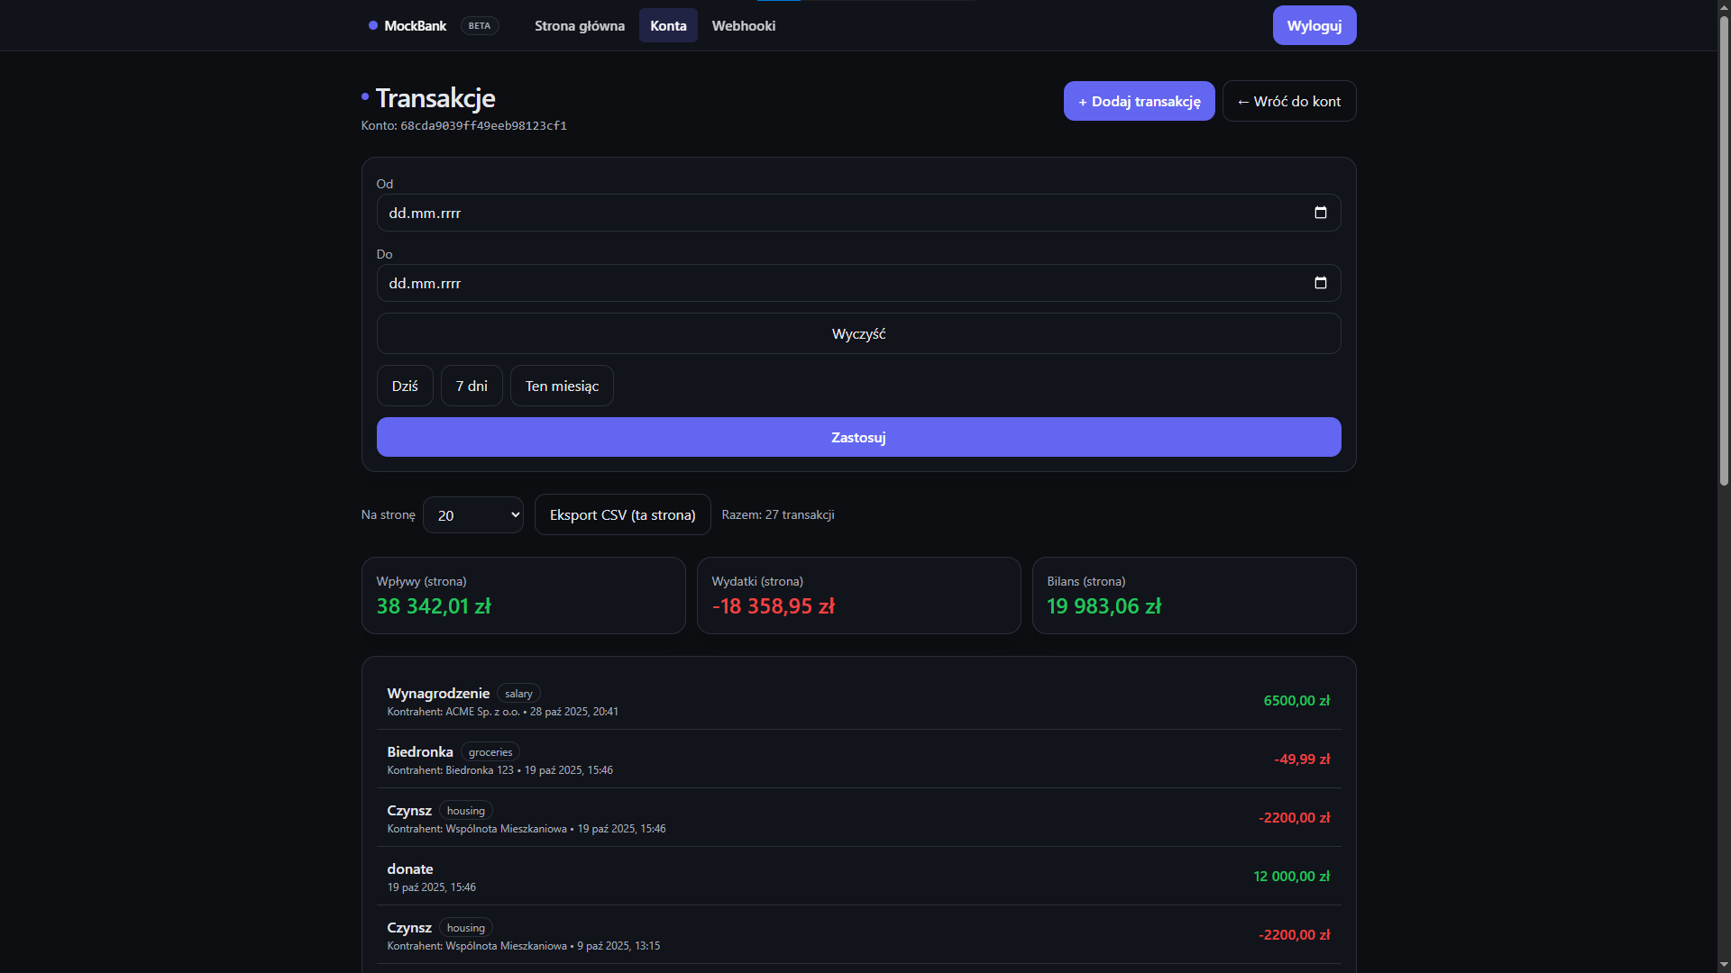The image size is (1731, 973).
Task: Select the Dziś quick filter
Action: pyautogui.click(x=405, y=386)
